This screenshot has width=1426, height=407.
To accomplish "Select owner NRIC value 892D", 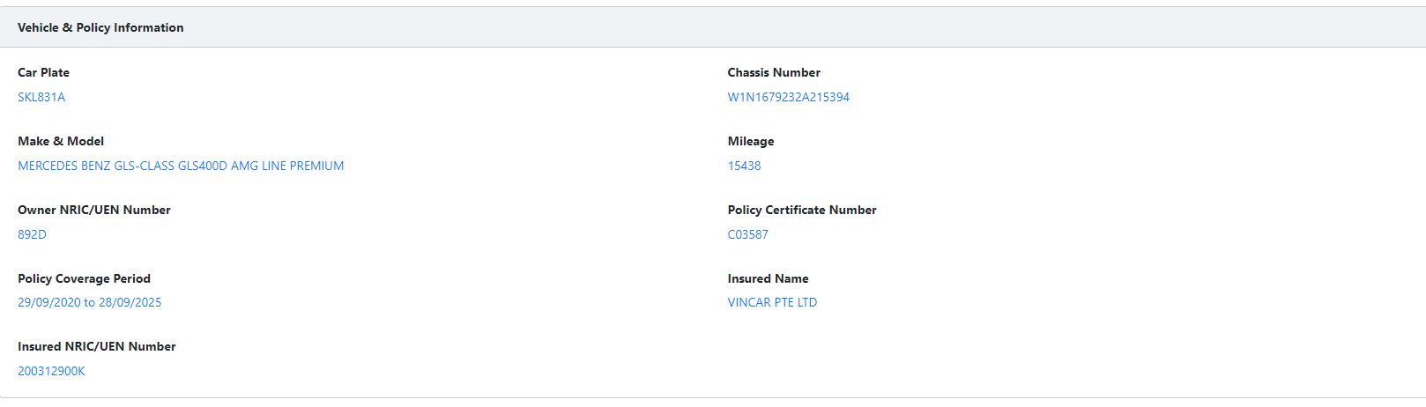I will (32, 234).
